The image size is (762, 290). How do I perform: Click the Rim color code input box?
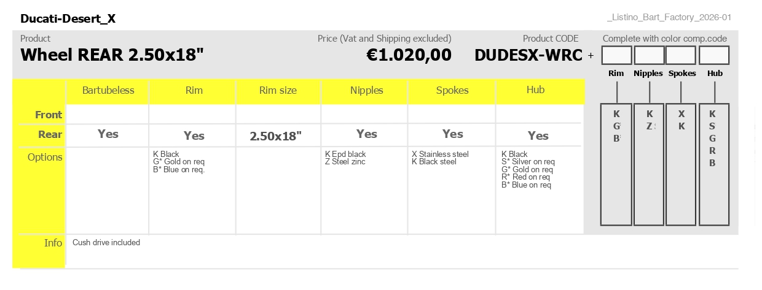[616, 56]
